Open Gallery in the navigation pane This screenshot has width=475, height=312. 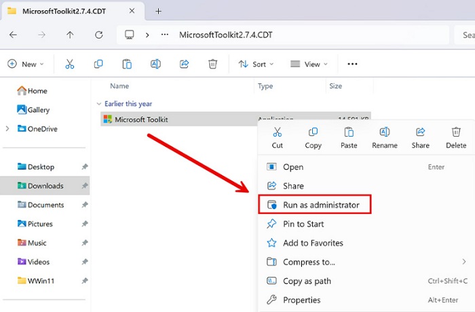(x=33, y=110)
